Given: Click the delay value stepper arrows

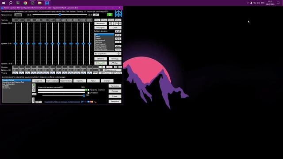Looking at the screenshot, I should click(x=104, y=70).
